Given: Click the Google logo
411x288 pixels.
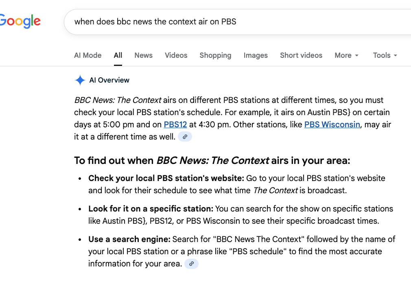Looking at the screenshot, I should (20, 21).
